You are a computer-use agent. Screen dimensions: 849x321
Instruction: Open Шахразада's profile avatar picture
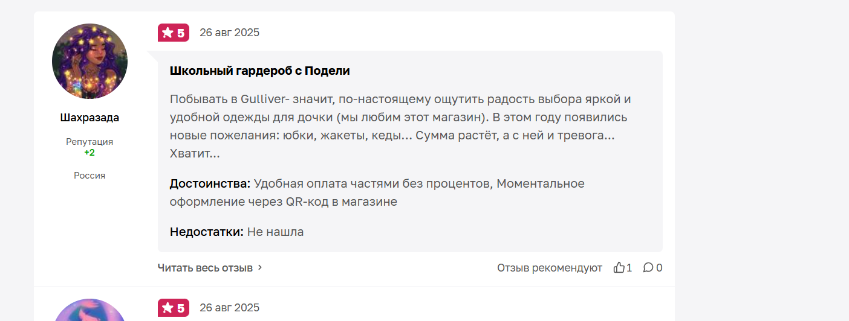89,62
